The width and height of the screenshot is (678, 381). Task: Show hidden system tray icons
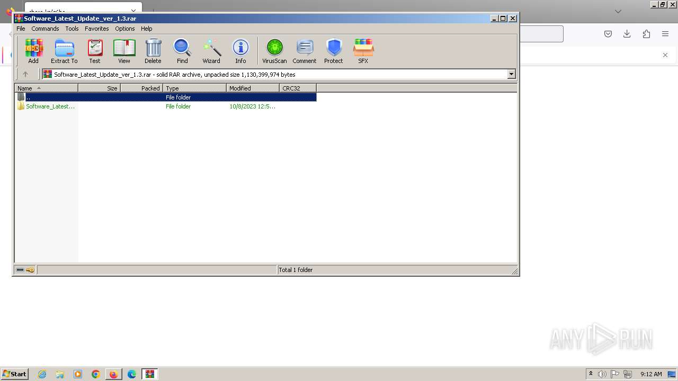[591, 374]
